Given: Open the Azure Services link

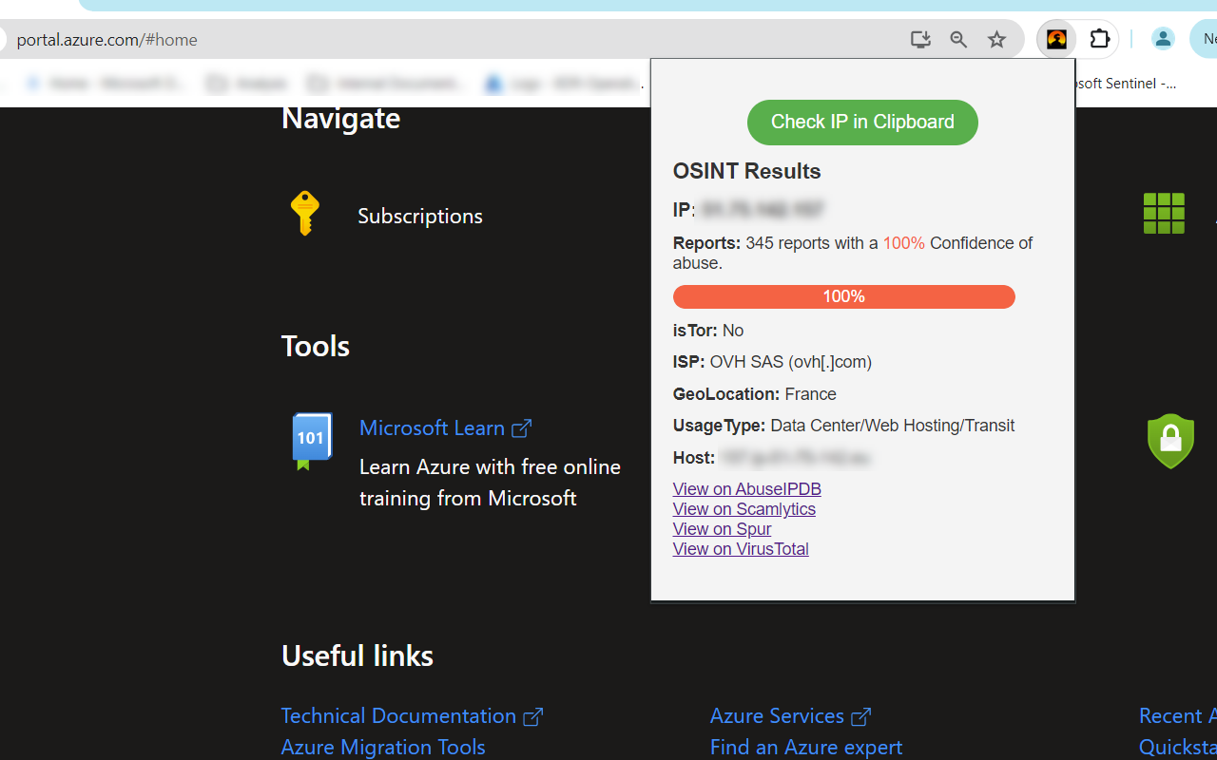Looking at the screenshot, I should (790, 715).
